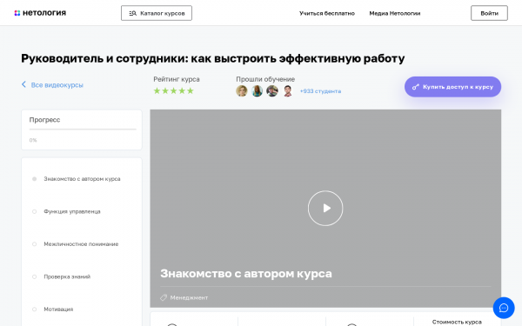Click the third student avatar
The image size is (522, 326).
tap(272, 90)
